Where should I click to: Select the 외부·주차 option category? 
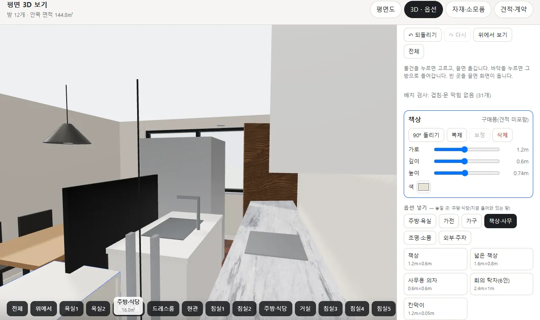pyautogui.click(x=455, y=237)
